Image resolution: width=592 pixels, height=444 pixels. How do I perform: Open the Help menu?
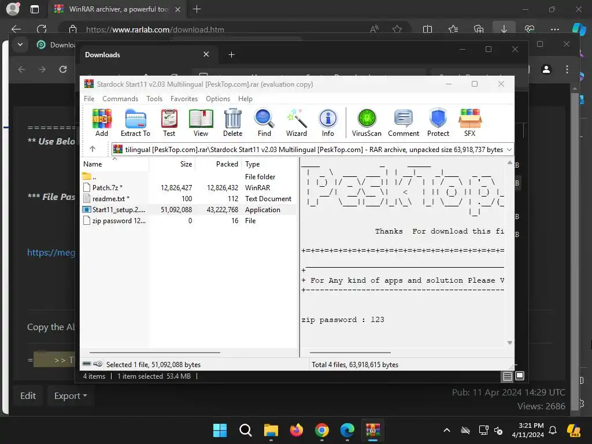(245, 98)
